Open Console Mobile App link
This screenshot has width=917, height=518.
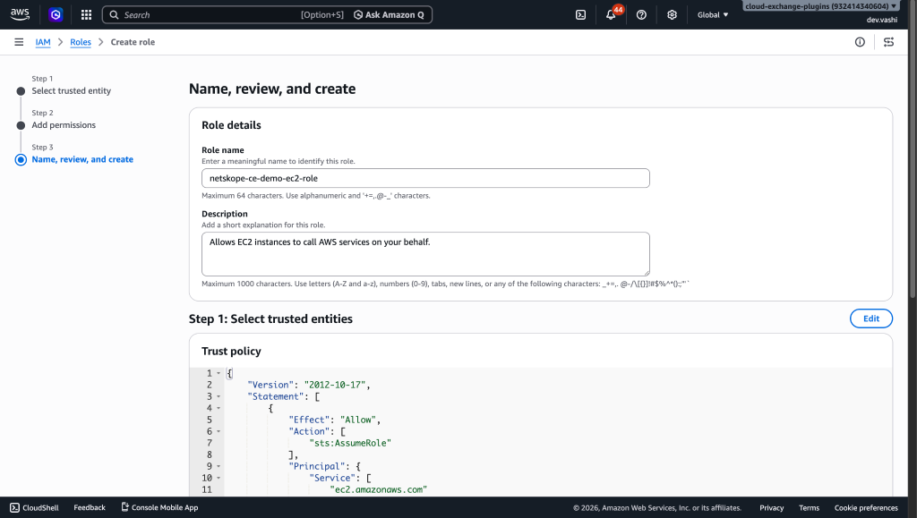point(159,507)
